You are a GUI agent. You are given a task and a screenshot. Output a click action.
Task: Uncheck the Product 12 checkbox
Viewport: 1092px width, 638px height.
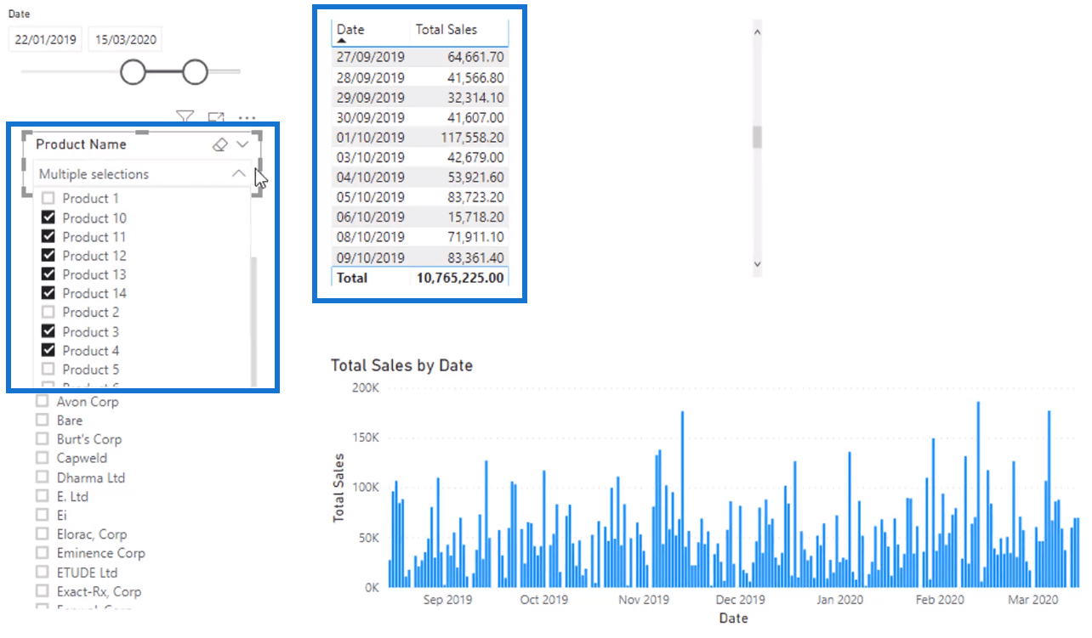point(48,255)
